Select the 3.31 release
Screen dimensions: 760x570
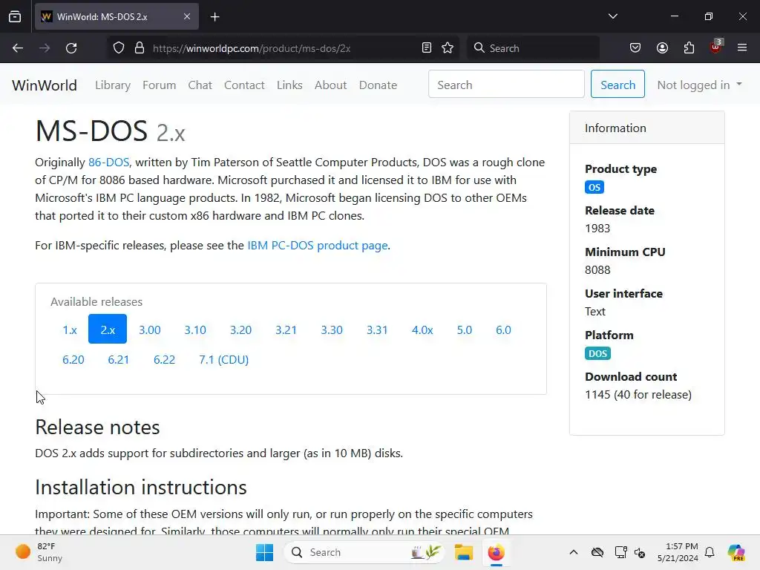coord(377,330)
